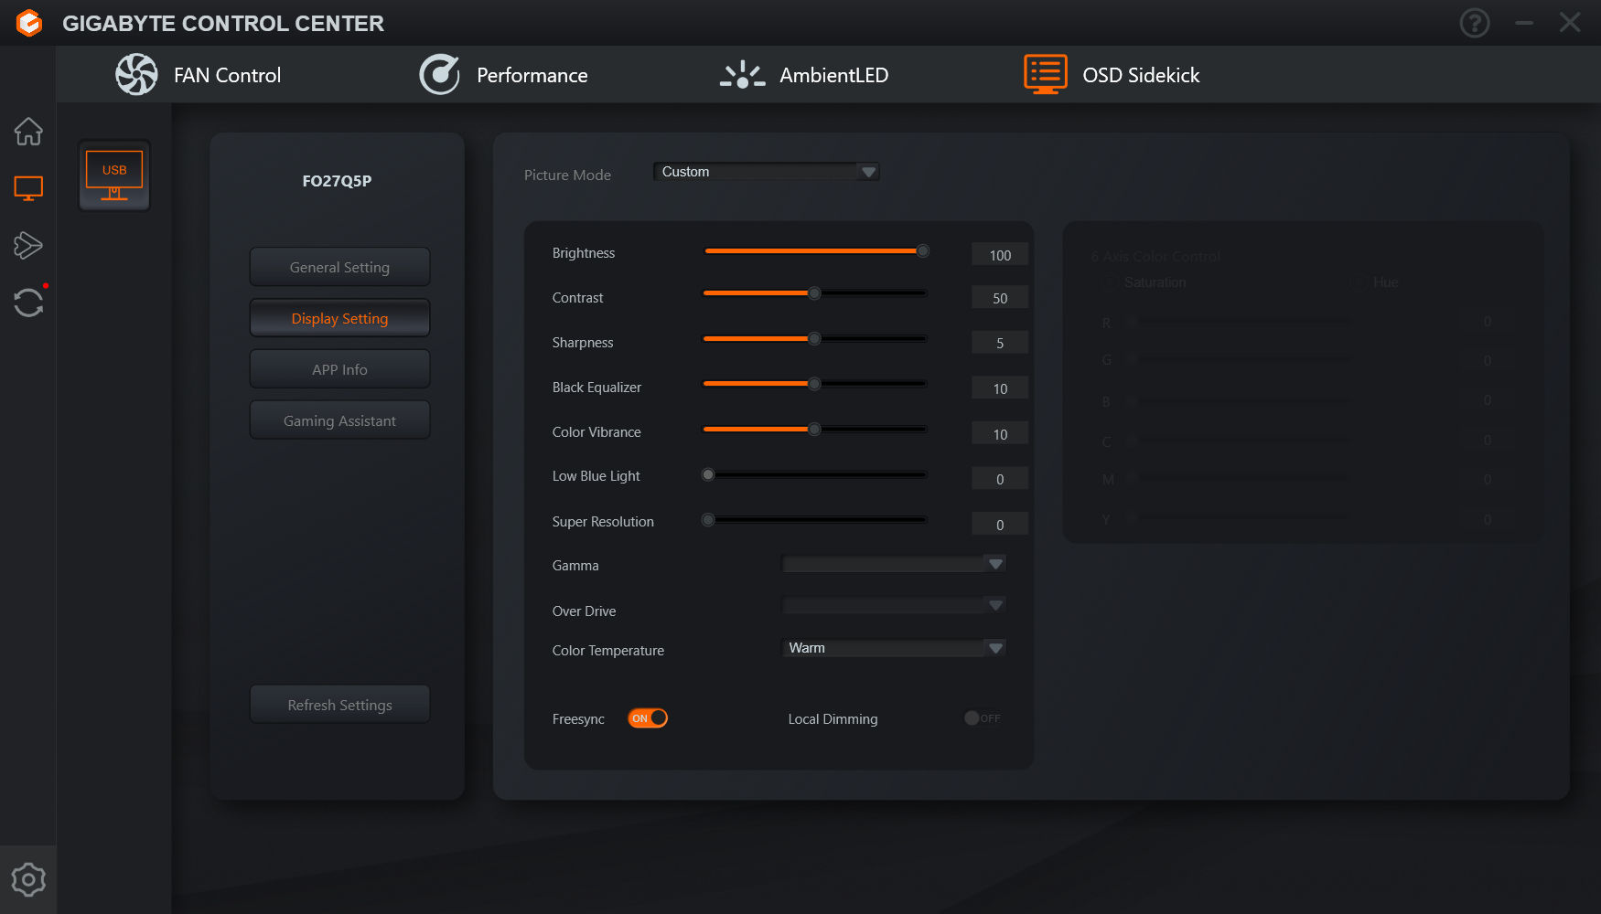
Task: Expand the Gamma dropdown
Action: click(x=894, y=564)
